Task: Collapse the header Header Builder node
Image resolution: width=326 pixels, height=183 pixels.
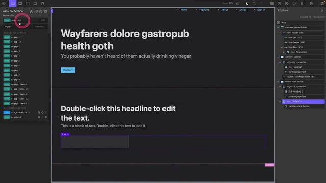Action: tap(278, 27)
